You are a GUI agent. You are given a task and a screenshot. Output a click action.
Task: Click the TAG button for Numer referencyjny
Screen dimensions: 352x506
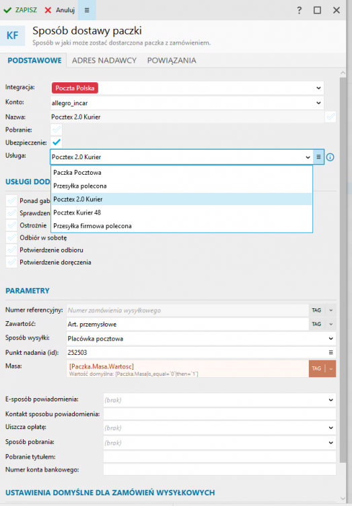[316, 310]
